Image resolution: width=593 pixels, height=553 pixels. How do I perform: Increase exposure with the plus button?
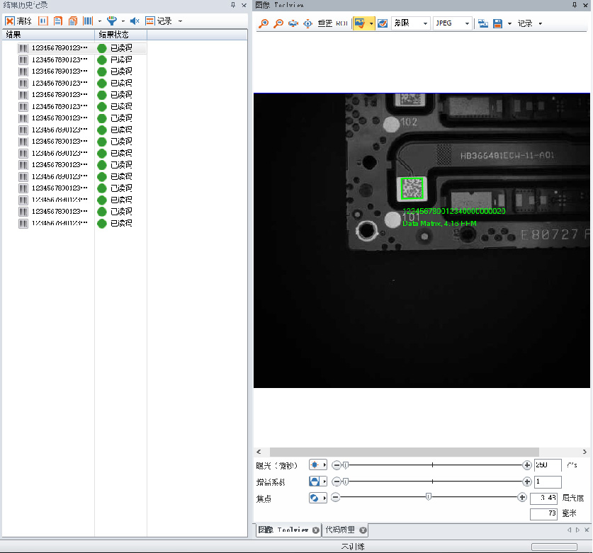527,465
